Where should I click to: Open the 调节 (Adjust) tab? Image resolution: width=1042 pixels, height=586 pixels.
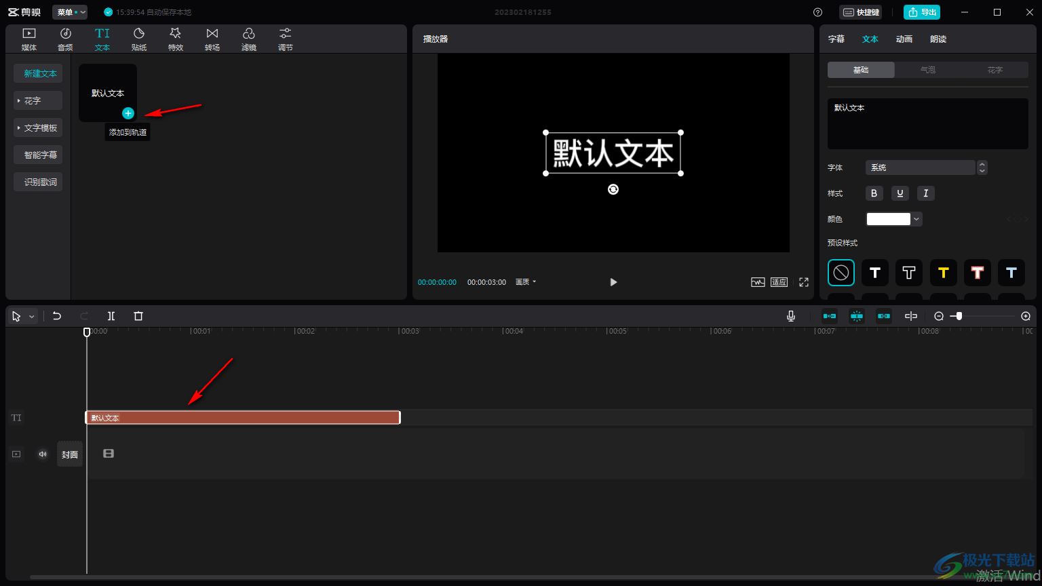[286, 39]
